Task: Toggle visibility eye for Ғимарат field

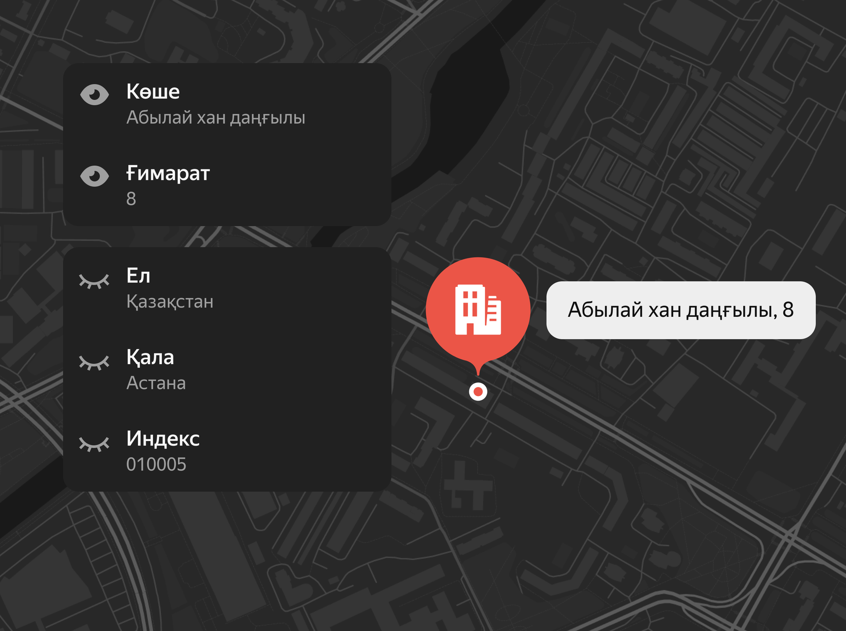Action: (94, 176)
